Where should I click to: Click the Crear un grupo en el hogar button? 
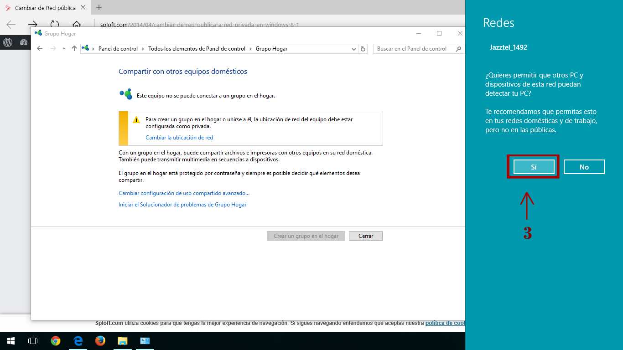306,236
